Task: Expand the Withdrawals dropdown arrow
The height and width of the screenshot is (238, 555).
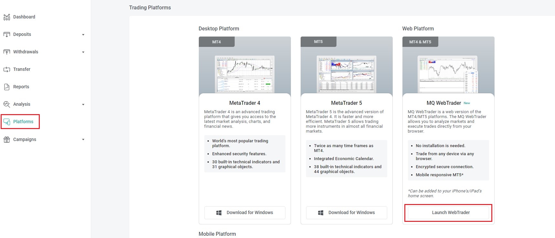Action: pyautogui.click(x=83, y=52)
